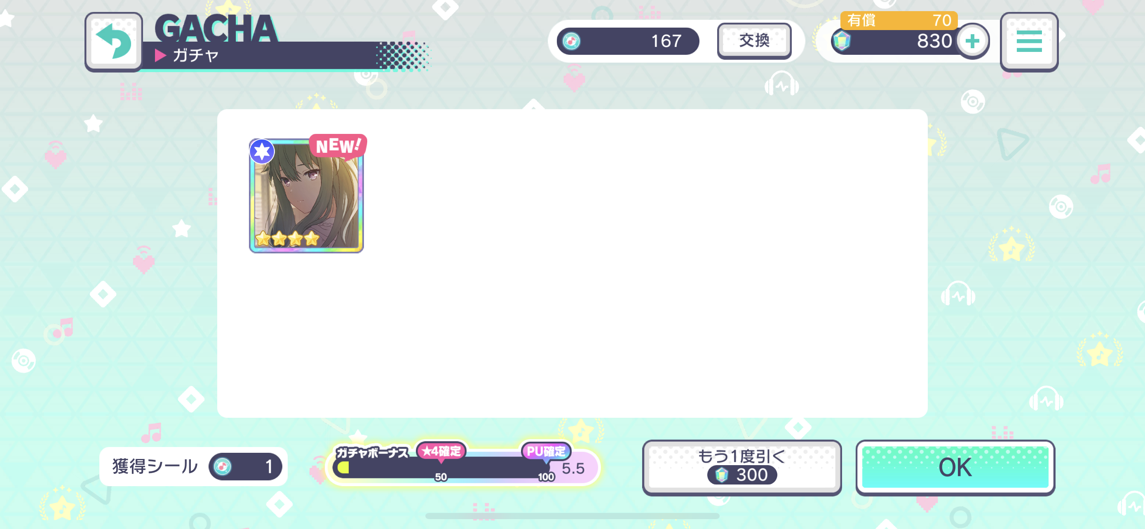Tap the plus icon to add crystals

(972, 41)
